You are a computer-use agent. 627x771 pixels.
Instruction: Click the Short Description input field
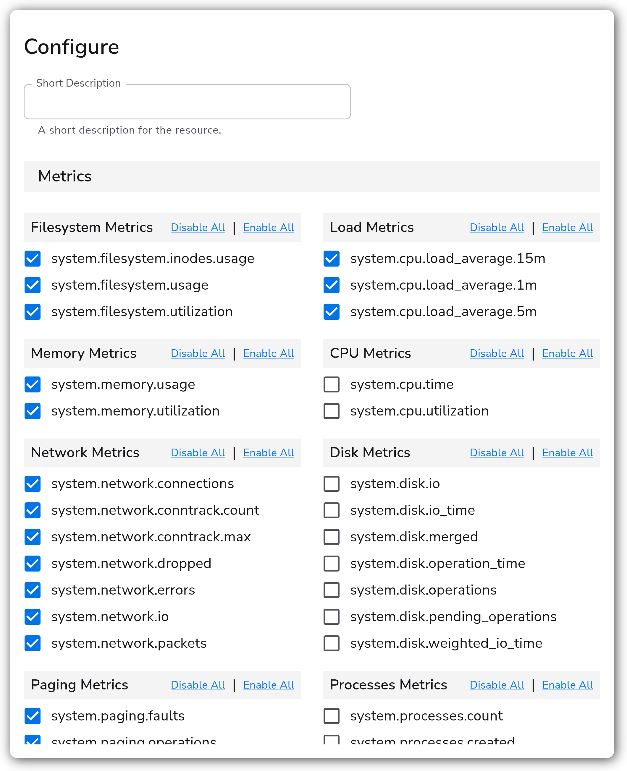tap(187, 102)
